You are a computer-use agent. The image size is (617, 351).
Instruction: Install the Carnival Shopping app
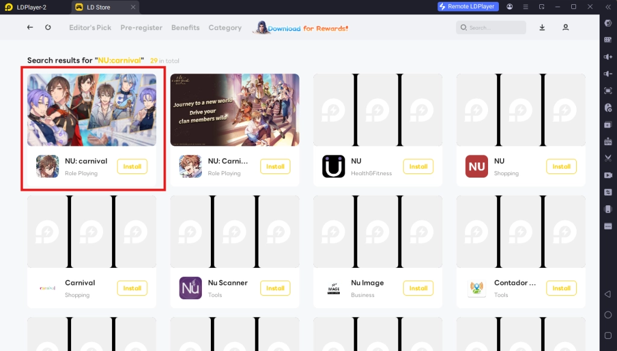coord(132,288)
